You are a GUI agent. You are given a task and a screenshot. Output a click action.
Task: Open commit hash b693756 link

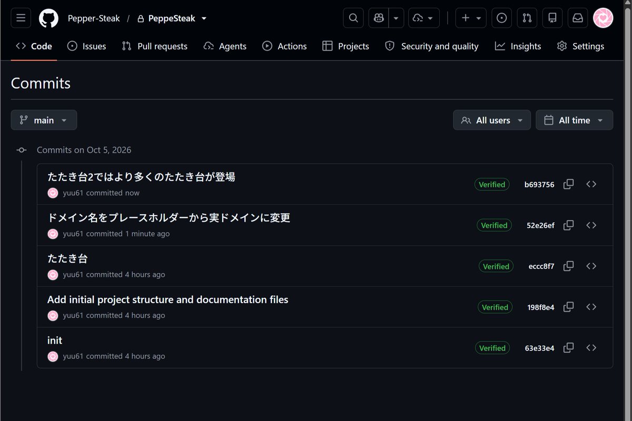pyautogui.click(x=539, y=185)
